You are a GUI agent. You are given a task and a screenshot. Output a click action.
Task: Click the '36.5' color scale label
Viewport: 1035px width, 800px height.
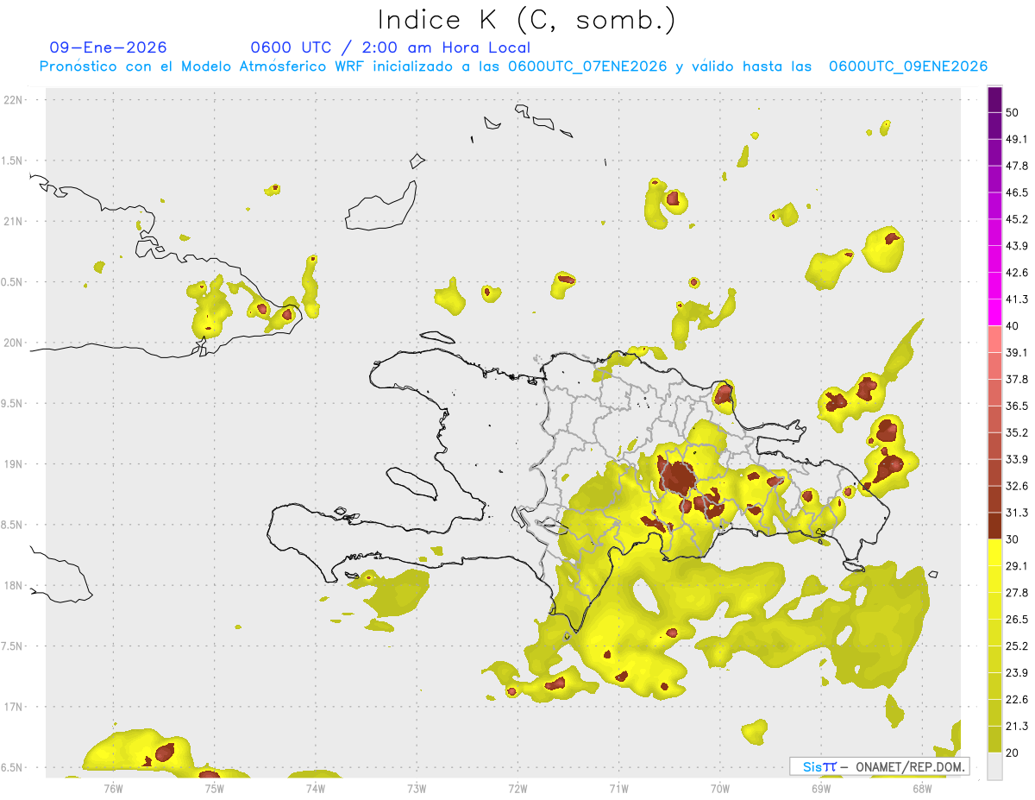pos(1017,406)
